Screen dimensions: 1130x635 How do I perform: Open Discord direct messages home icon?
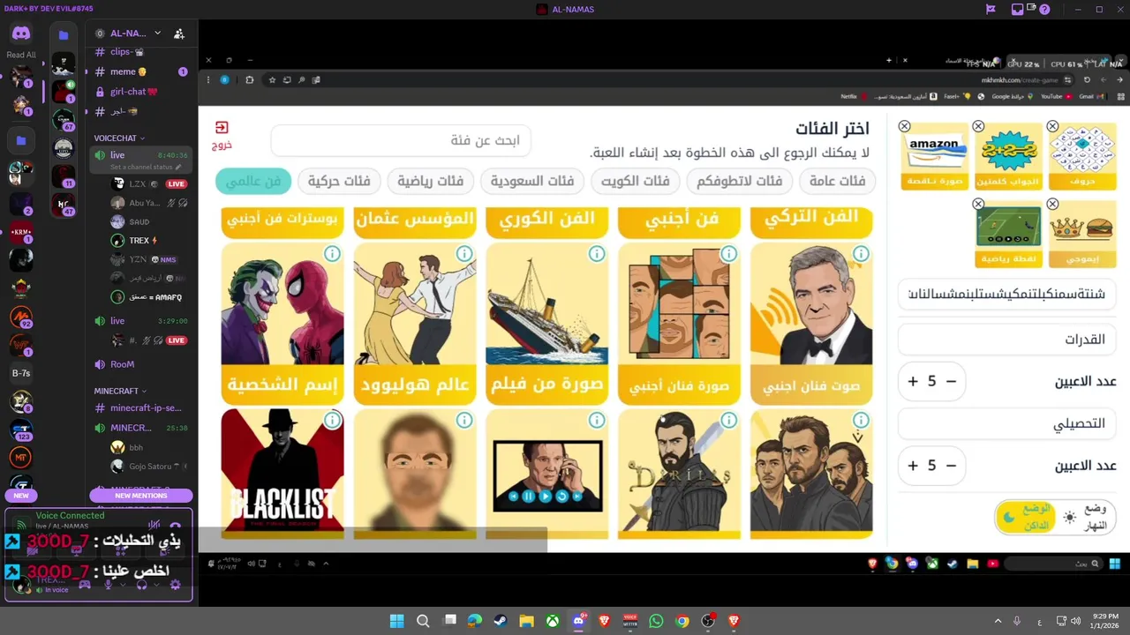21,34
